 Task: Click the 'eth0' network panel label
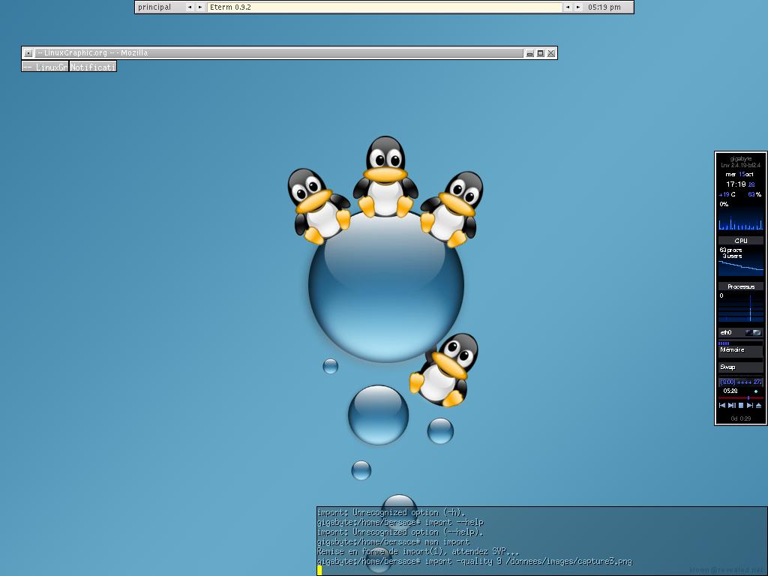click(726, 332)
